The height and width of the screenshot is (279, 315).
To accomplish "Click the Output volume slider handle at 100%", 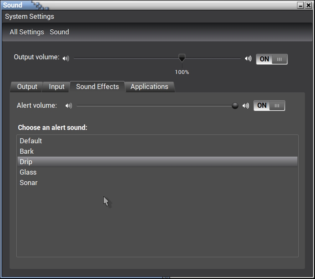I will 182,58.
